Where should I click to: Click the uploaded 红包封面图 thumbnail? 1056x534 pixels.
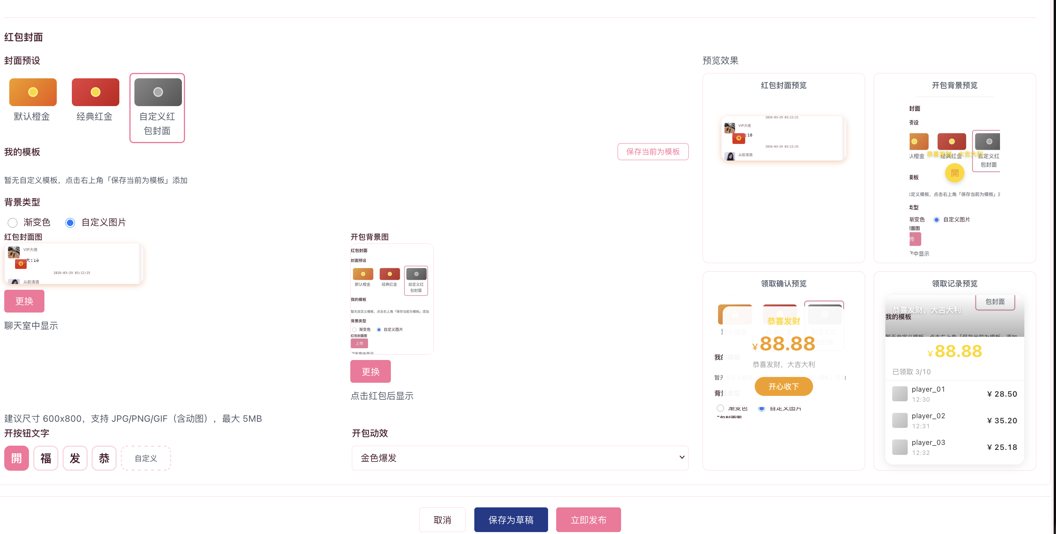tap(74, 264)
